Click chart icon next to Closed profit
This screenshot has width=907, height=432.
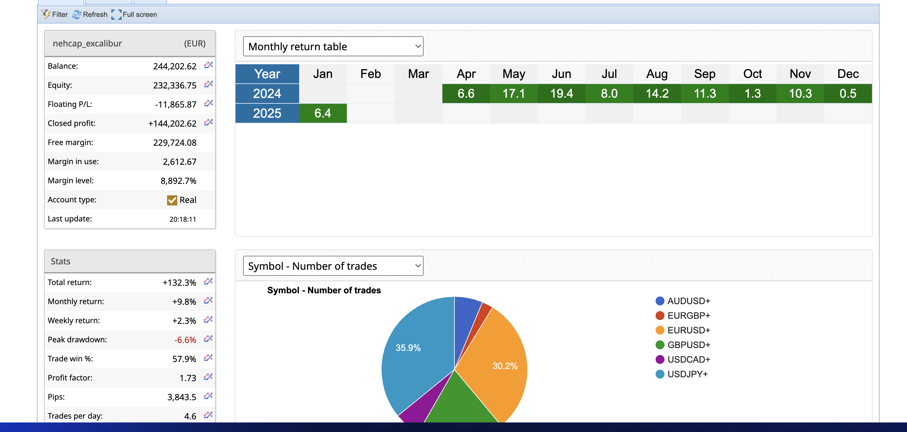[x=208, y=122]
